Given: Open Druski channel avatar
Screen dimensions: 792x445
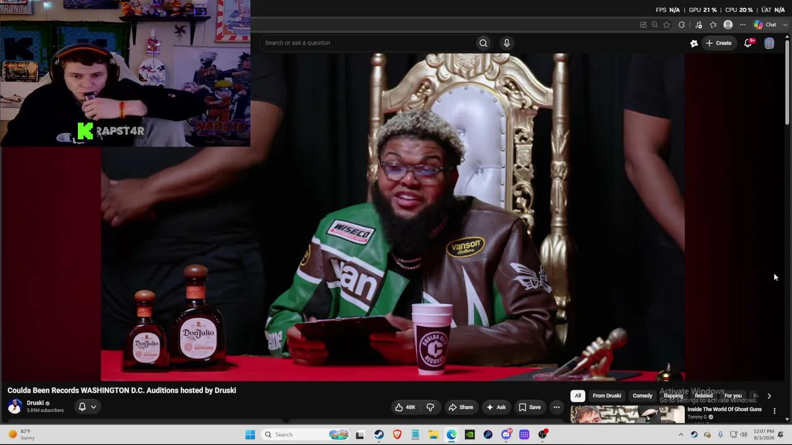Looking at the screenshot, I should coord(15,406).
